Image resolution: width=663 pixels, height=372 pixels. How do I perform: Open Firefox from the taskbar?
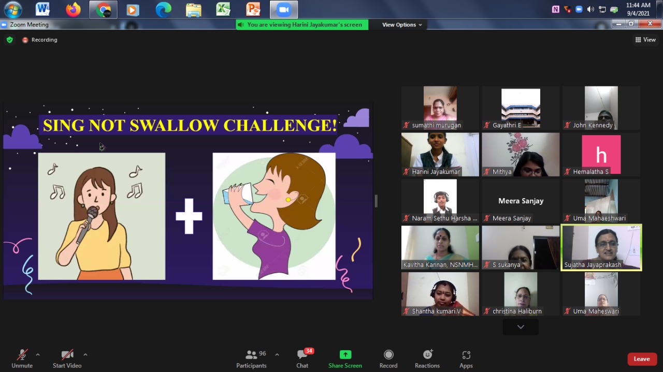[x=73, y=9]
